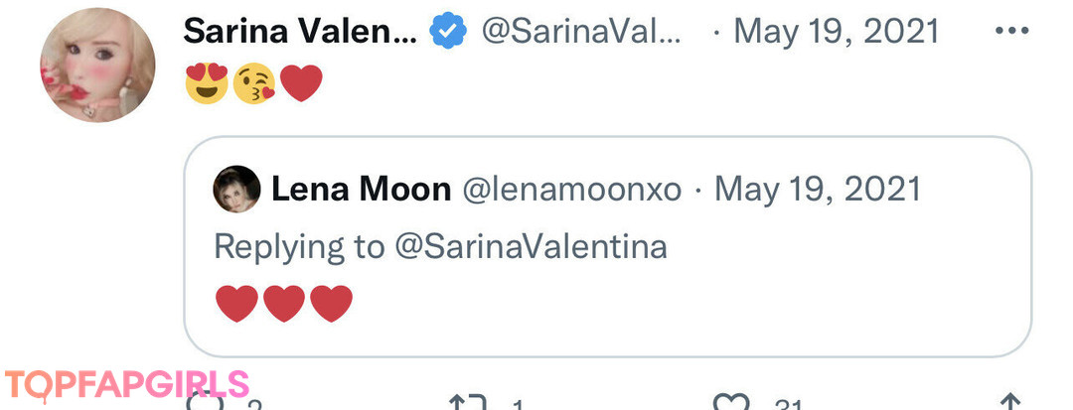Viewport: 1073px width, 410px height.
Task: Click the main tweet's May 19, 2021 date
Action: click(x=836, y=32)
